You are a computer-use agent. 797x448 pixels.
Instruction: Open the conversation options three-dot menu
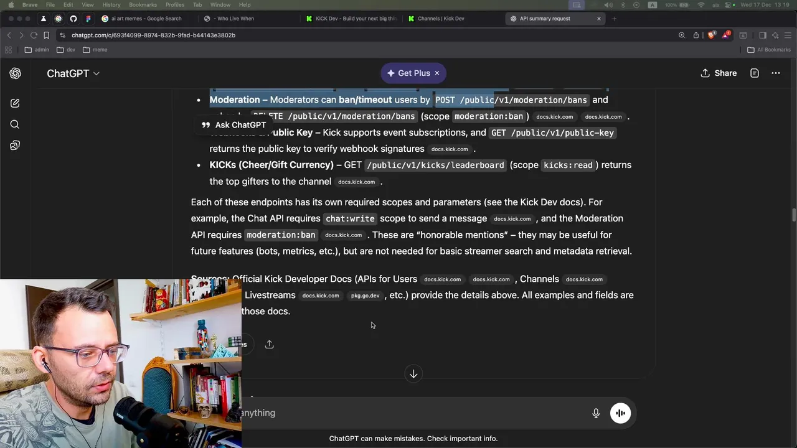pos(775,73)
